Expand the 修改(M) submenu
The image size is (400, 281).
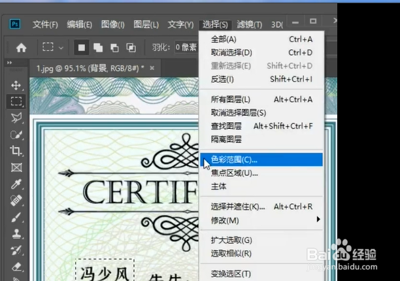click(x=261, y=220)
